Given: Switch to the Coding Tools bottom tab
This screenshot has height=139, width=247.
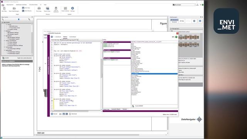Looking at the screenshot, I should point(106,109).
